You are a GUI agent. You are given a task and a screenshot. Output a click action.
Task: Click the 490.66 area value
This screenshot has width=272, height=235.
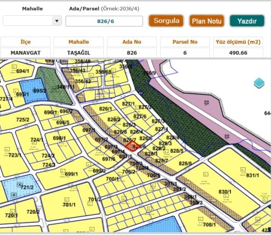[x=238, y=53]
